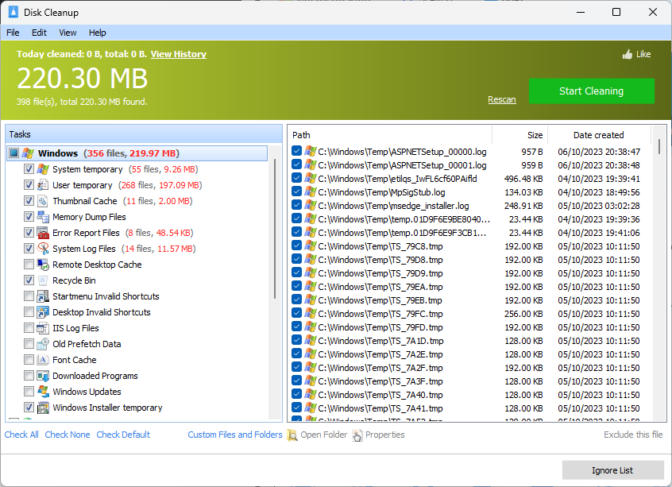Click the Like thumbs-up icon
The height and width of the screenshot is (487, 672).
pos(628,54)
